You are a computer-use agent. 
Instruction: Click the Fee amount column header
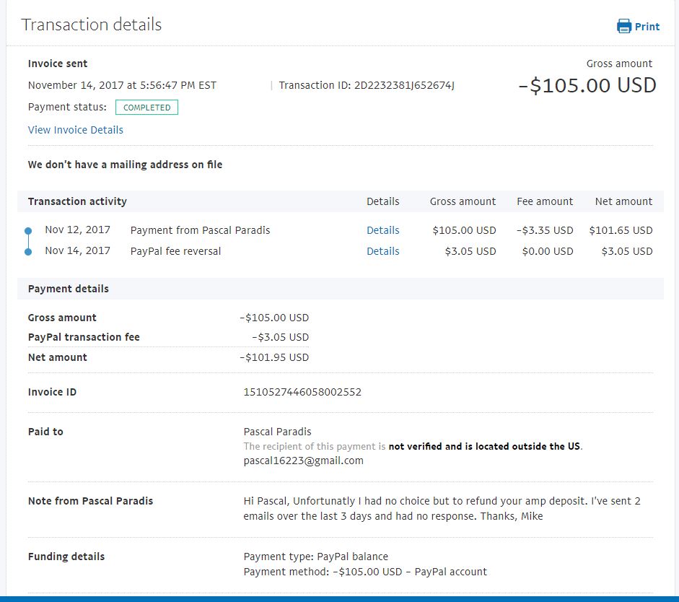545,201
